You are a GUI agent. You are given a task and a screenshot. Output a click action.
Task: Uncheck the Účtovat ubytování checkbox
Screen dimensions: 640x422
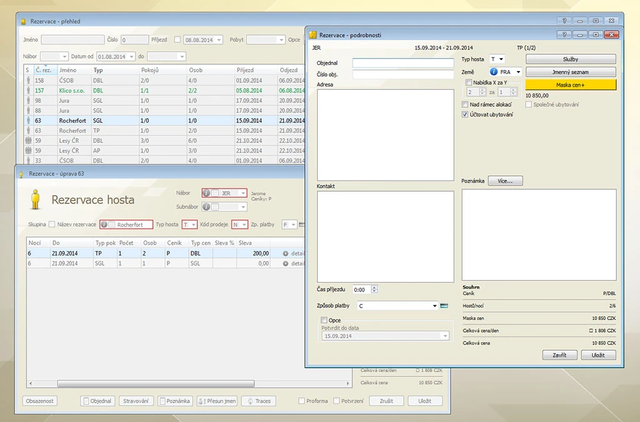[465, 115]
